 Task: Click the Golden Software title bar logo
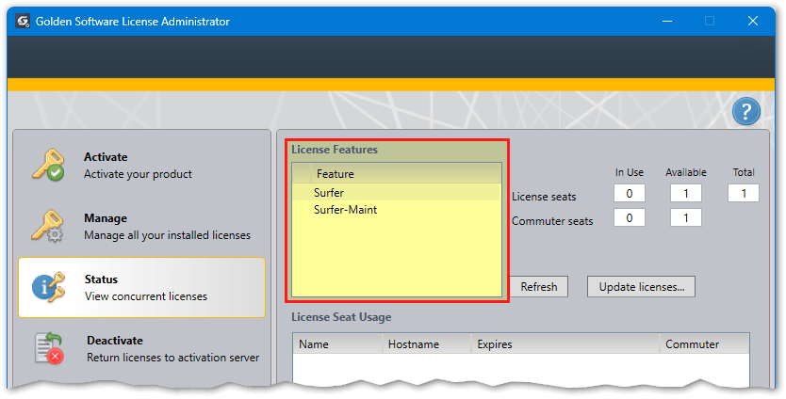23,21
